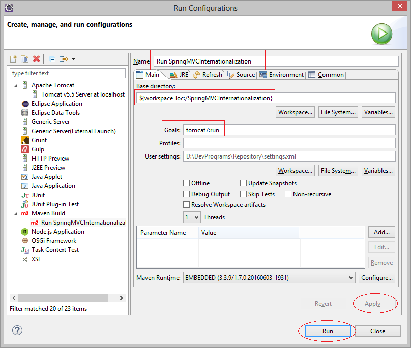The width and height of the screenshot is (411, 348).
Task: Click the Eclipse Application icon
Action: click(x=25, y=104)
